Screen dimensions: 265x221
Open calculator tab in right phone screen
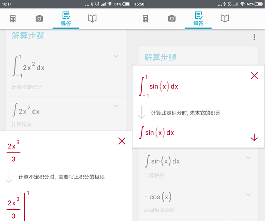coord(145,19)
